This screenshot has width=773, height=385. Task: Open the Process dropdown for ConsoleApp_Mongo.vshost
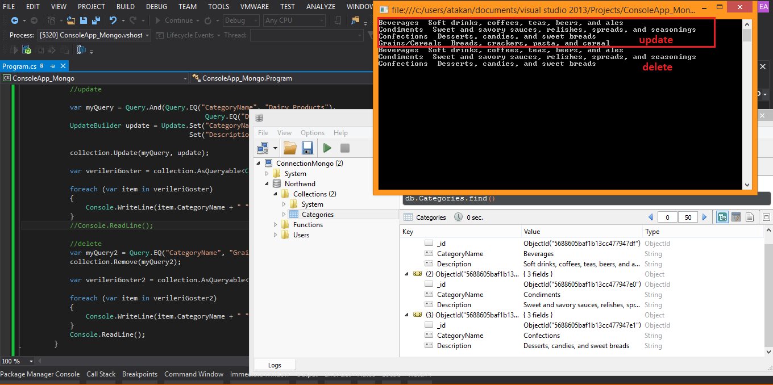point(148,35)
